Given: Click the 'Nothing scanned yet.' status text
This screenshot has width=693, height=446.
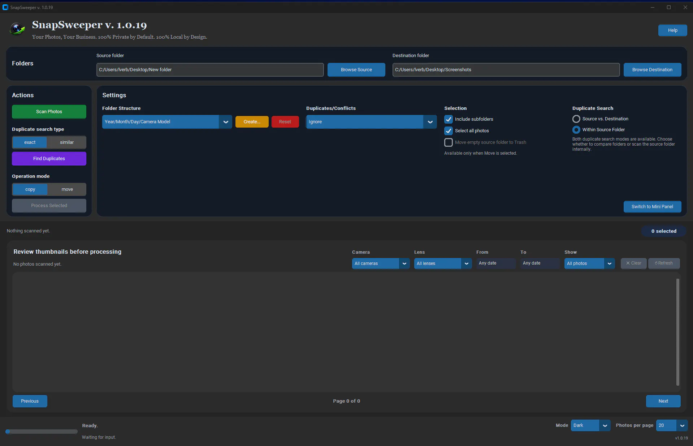Looking at the screenshot, I should [28, 231].
